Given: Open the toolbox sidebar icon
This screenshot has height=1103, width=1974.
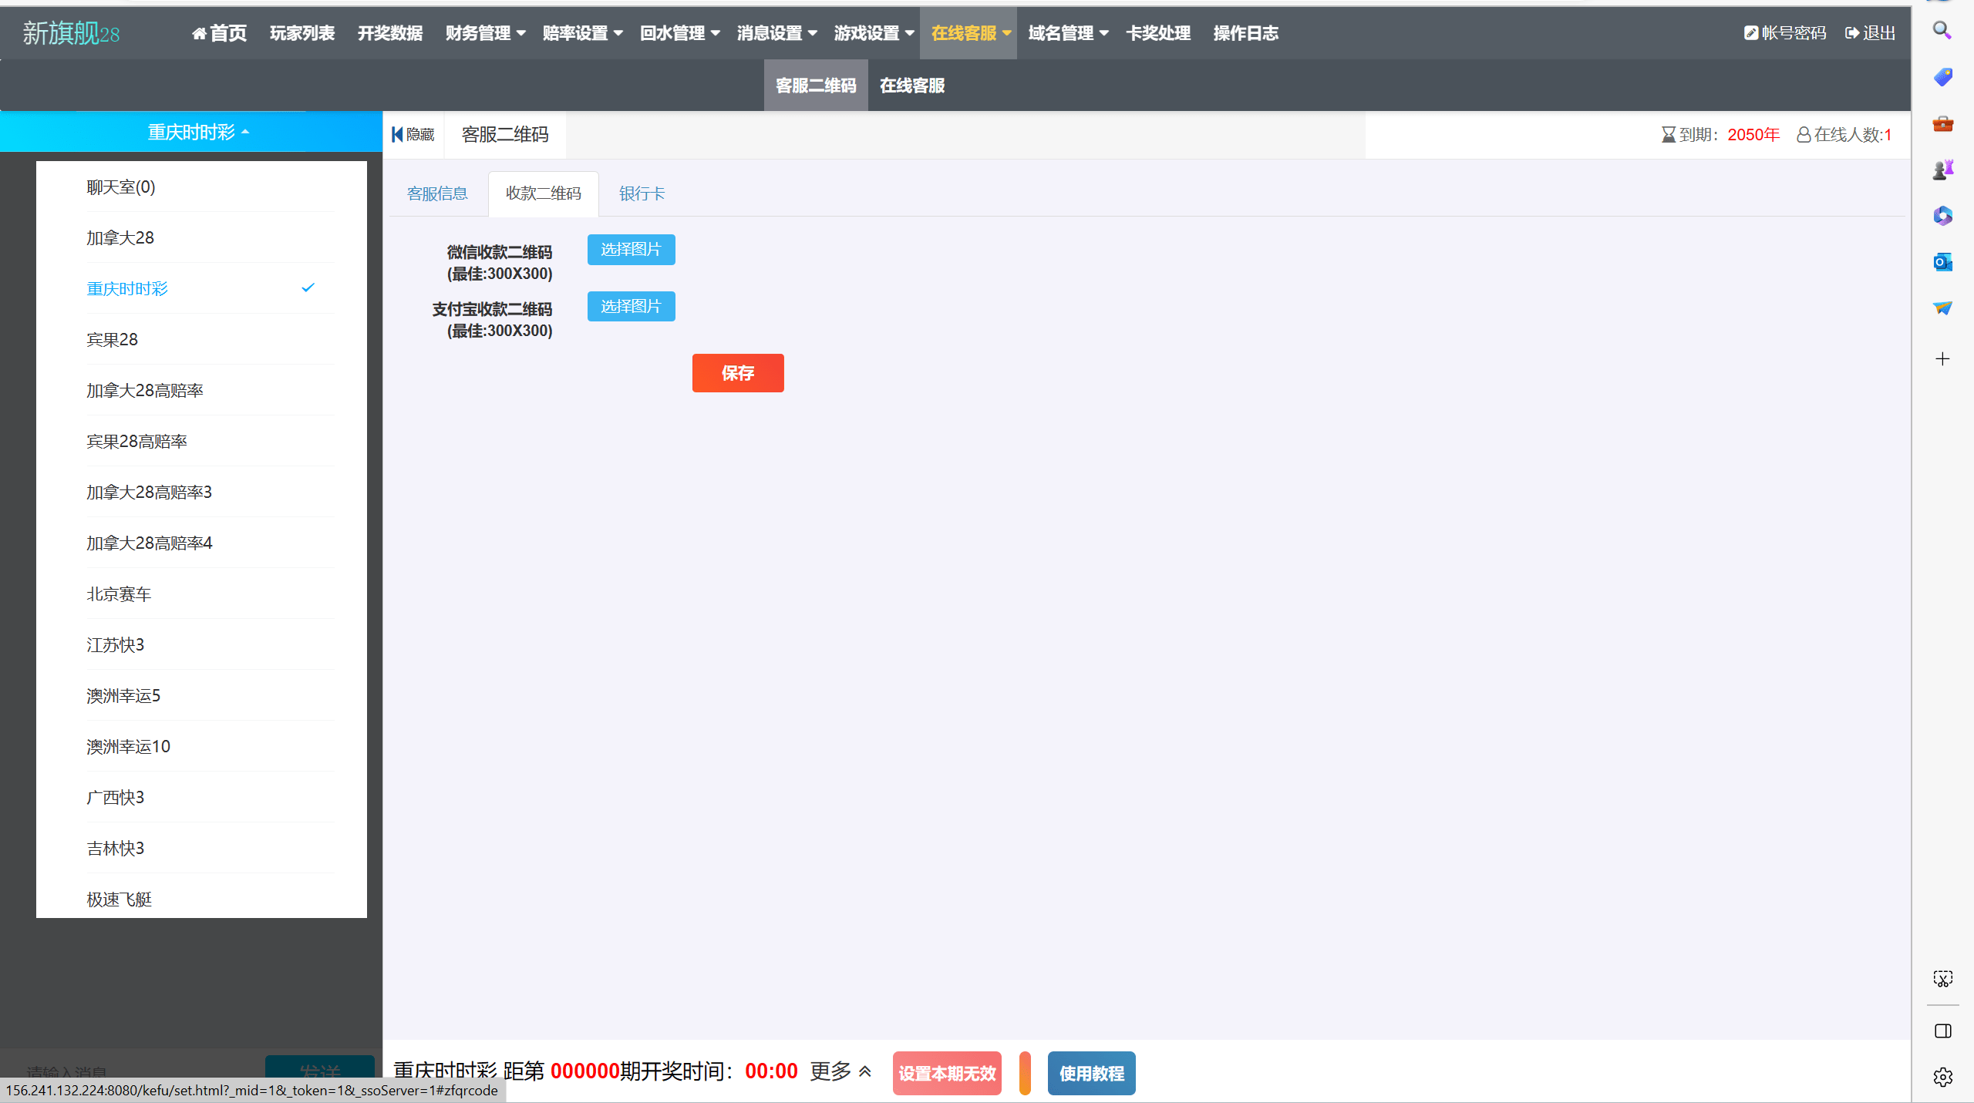Looking at the screenshot, I should 1942,123.
